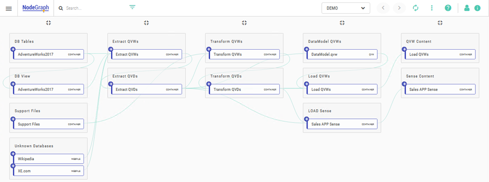
Task: Expand plus on Transform QVWs node
Action: tap(209, 49)
